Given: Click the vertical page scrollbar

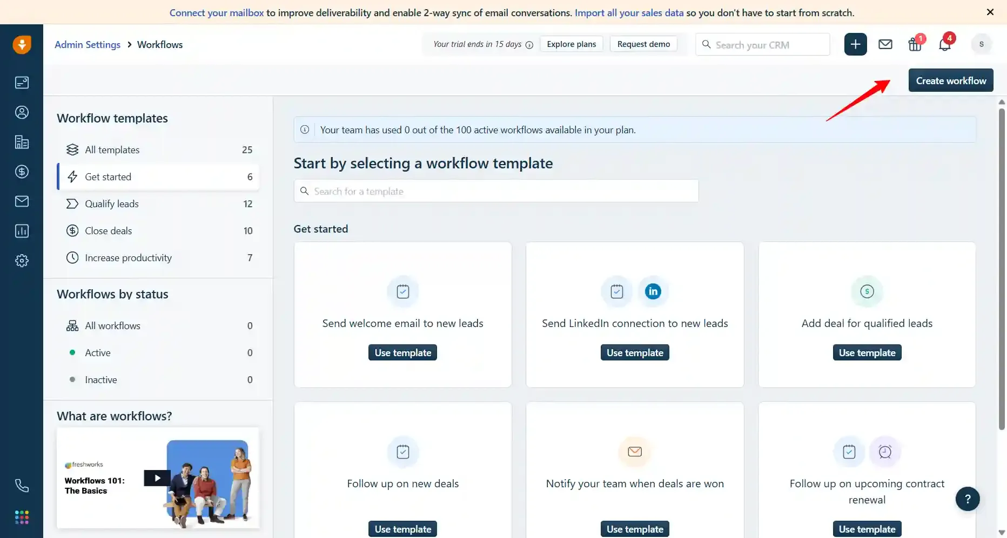Looking at the screenshot, I should click(x=1002, y=270).
